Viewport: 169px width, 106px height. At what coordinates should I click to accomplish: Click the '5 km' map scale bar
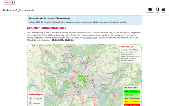[x=37, y=46]
